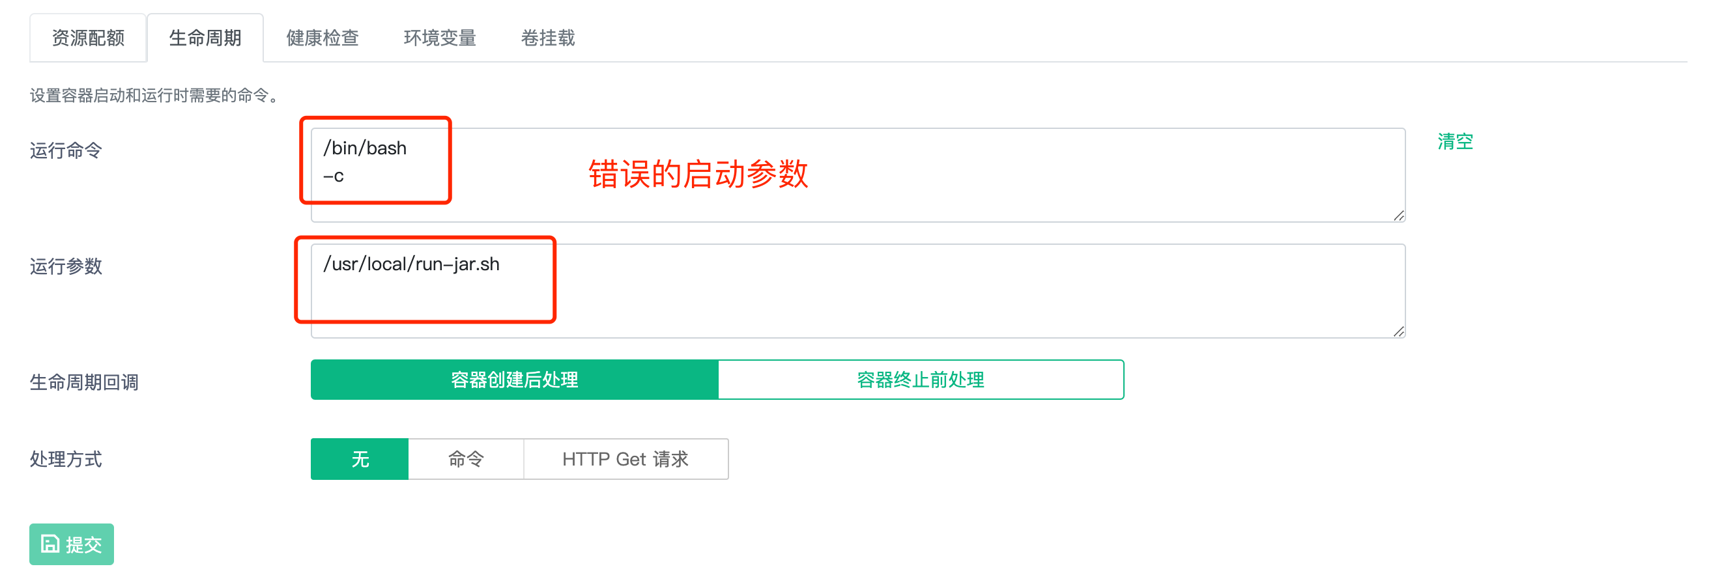Select 容器终止前处理 callback option
1711x586 pixels.
921,380
